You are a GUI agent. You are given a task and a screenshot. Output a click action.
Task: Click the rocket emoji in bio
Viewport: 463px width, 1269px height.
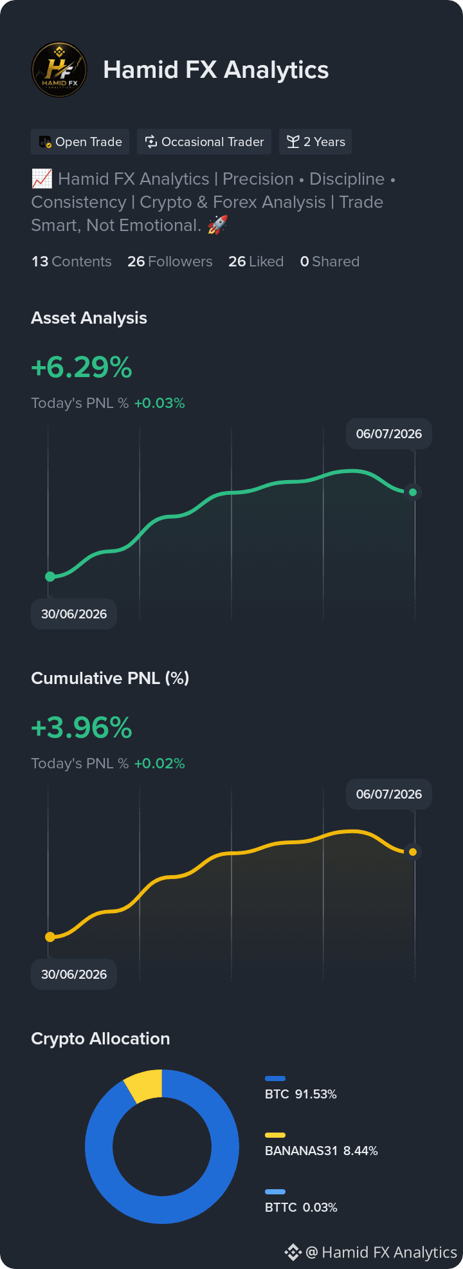217,225
